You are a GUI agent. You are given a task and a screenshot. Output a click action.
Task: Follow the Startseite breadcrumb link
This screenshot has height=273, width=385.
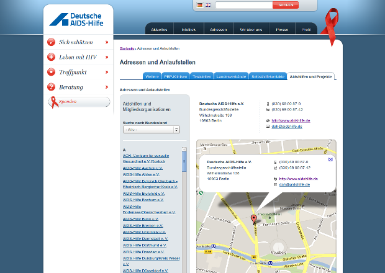pyautogui.click(x=127, y=48)
